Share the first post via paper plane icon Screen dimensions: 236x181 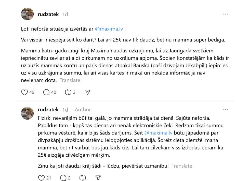click(x=87, y=92)
